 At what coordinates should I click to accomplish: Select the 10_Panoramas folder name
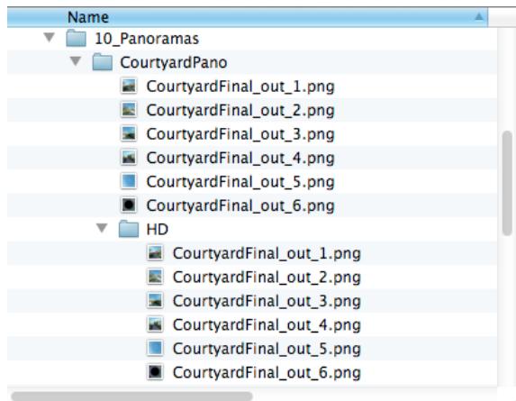point(147,39)
